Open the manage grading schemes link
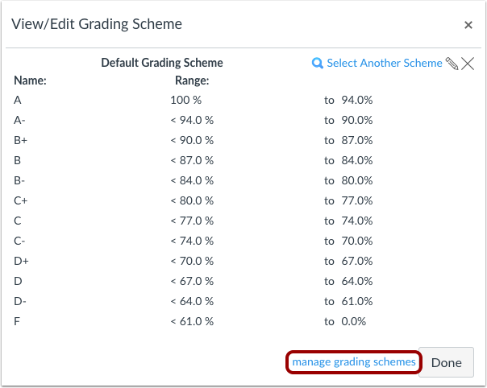 tap(354, 362)
